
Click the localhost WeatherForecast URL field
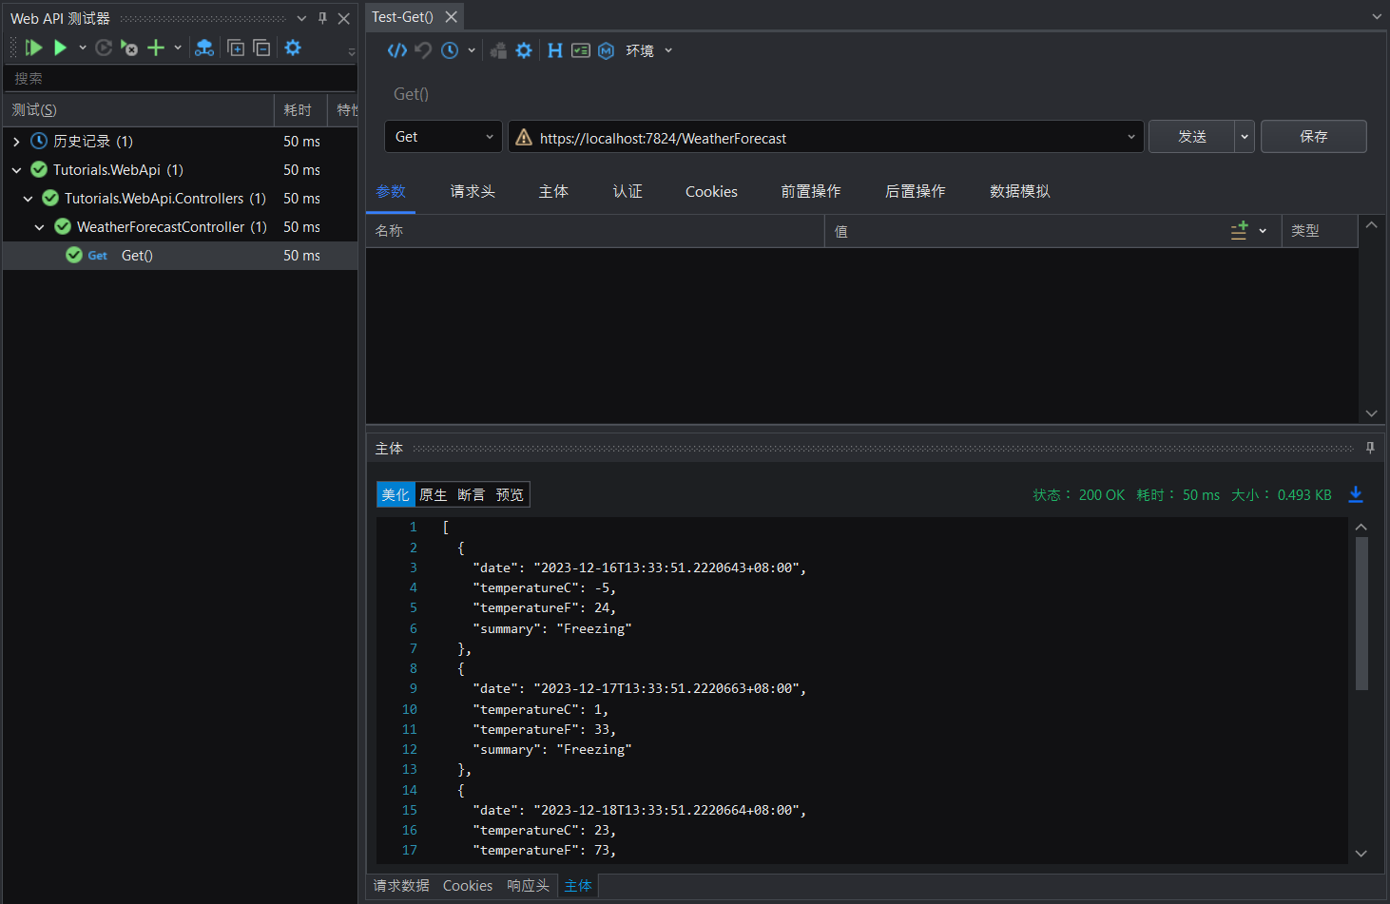click(825, 138)
